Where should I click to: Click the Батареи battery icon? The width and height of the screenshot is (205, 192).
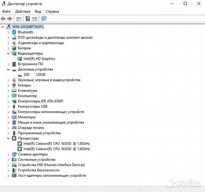point(14,48)
